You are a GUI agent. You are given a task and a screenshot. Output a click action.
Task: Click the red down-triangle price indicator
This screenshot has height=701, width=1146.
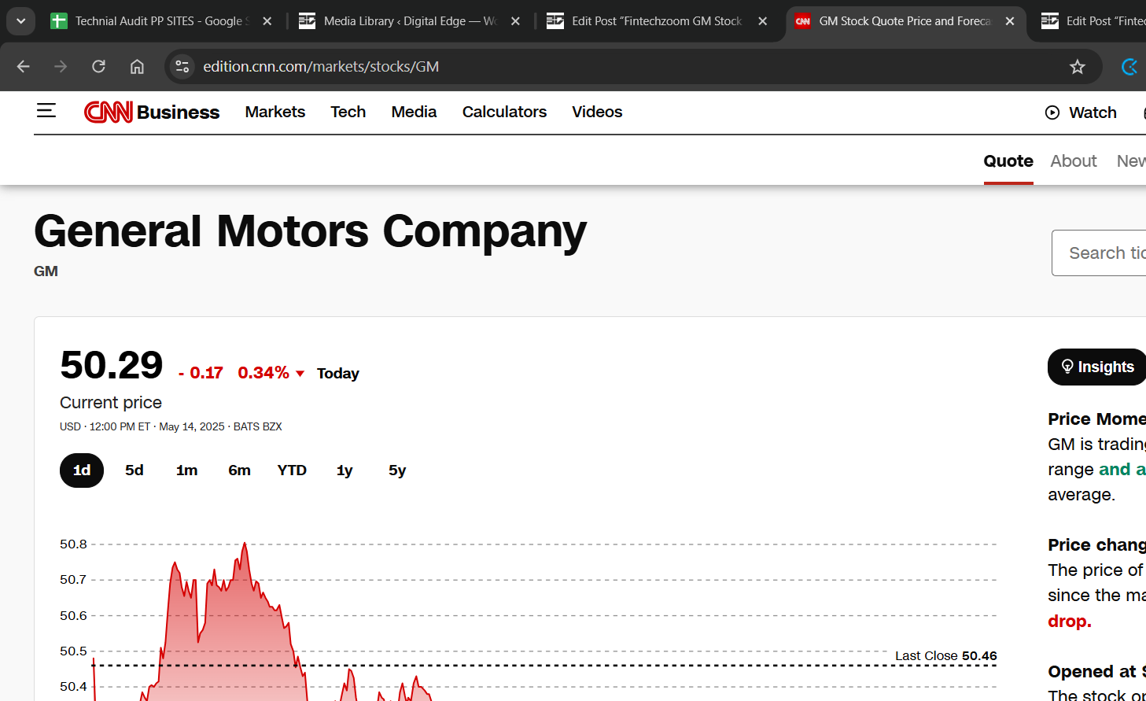(300, 374)
